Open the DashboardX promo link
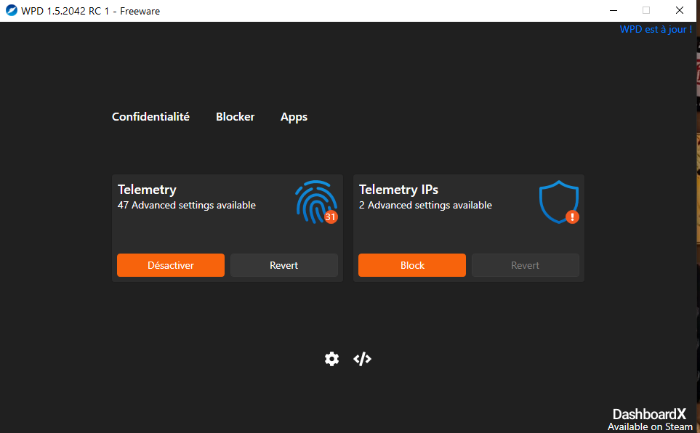 tap(648, 419)
